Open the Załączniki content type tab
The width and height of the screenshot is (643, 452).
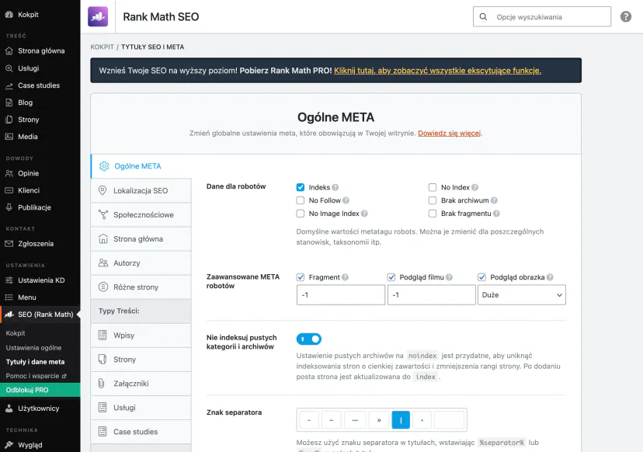pyautogui.click(x=141, y=384)
